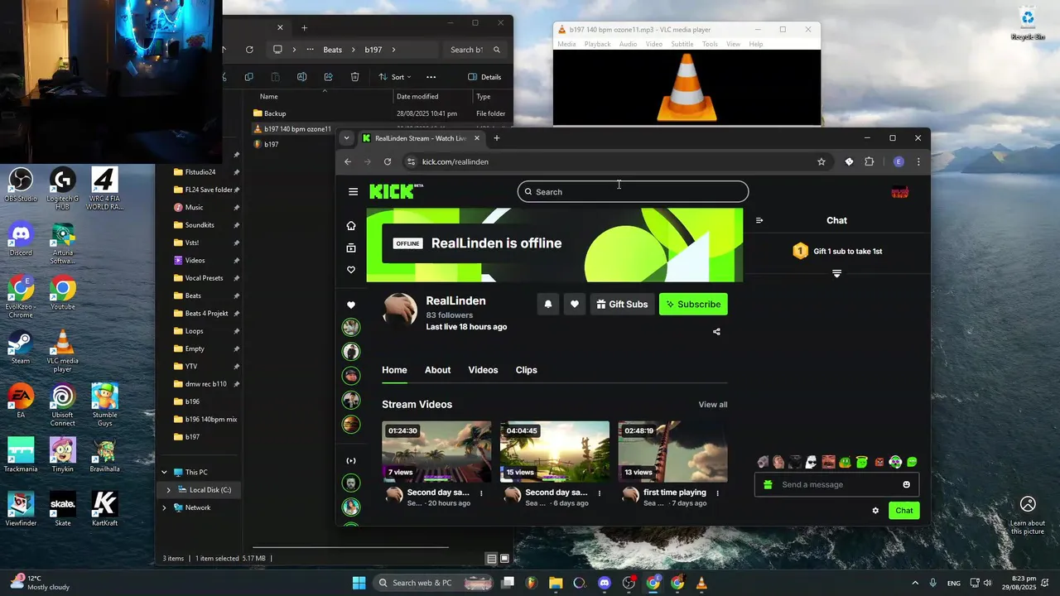Open Chrome extensions puzzle icon
The height and width of the screenshot is (596, 1060).
870,162
